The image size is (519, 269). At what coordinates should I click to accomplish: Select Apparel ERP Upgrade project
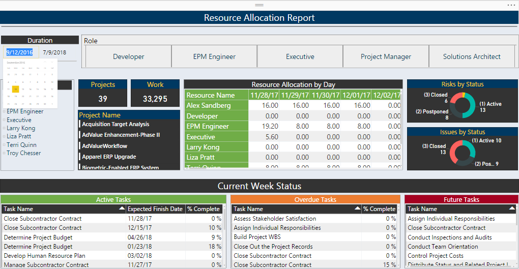[x=109, y=157]
